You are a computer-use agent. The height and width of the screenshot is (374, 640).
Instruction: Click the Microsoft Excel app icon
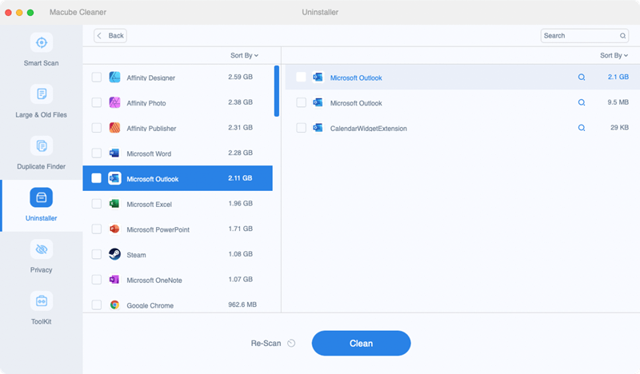[x=114, y=204]
